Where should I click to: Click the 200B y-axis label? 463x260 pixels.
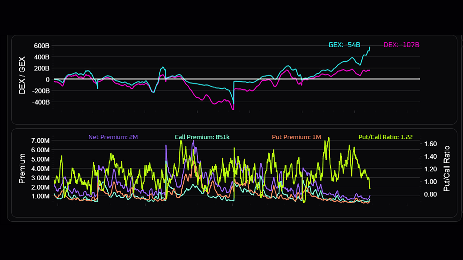coord(42,68)
